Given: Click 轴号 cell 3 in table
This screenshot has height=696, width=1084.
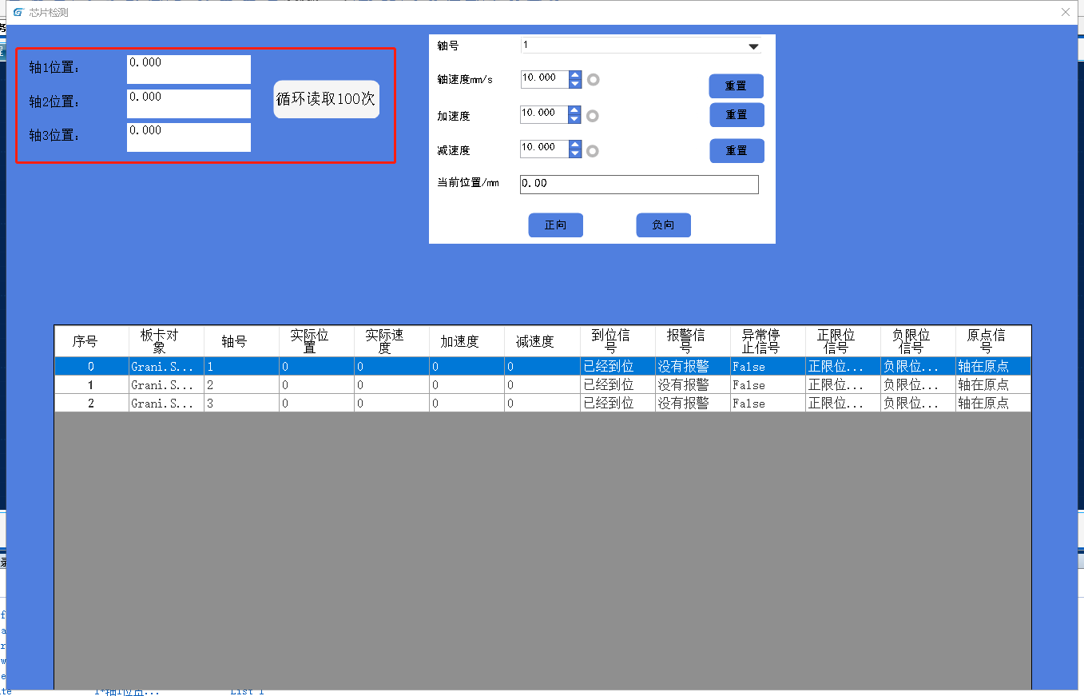Looking at the screenshot, I should click(241, 404).
